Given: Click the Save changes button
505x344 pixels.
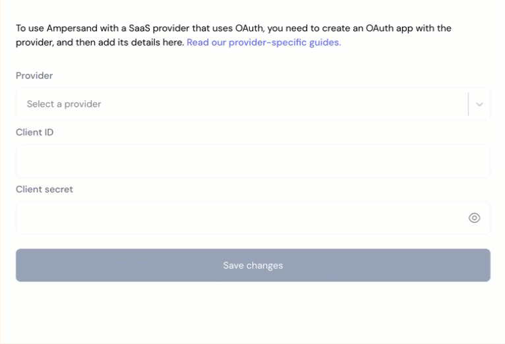Looking at the screenshot, I should tap(252, 265).
